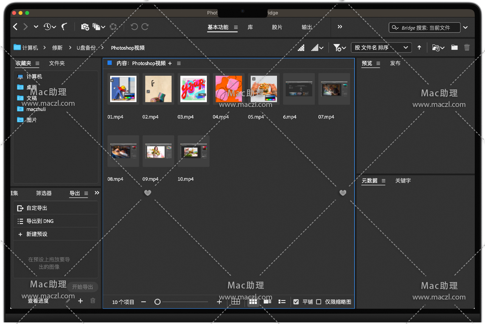Enable the 仅限缩略图 checkbox
The width and height of the screenshot is (485, 324).
[x=319, y=302]
